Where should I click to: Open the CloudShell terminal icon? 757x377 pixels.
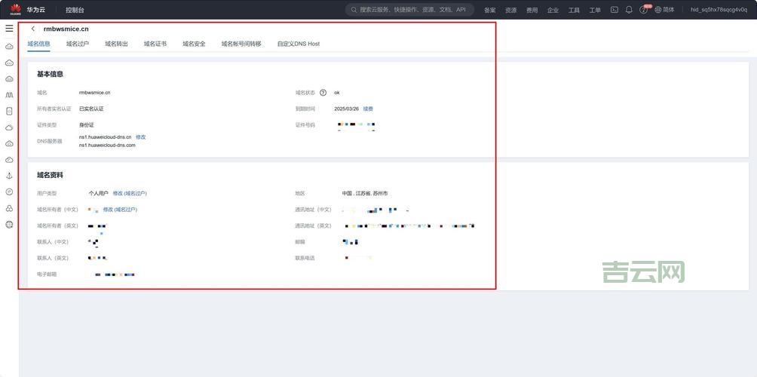(x=614, y=10)
